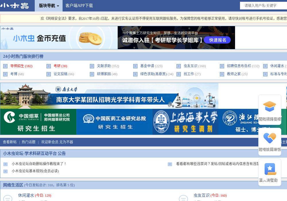Click arrow icon beside 导师招生

(x=5, y=66)
